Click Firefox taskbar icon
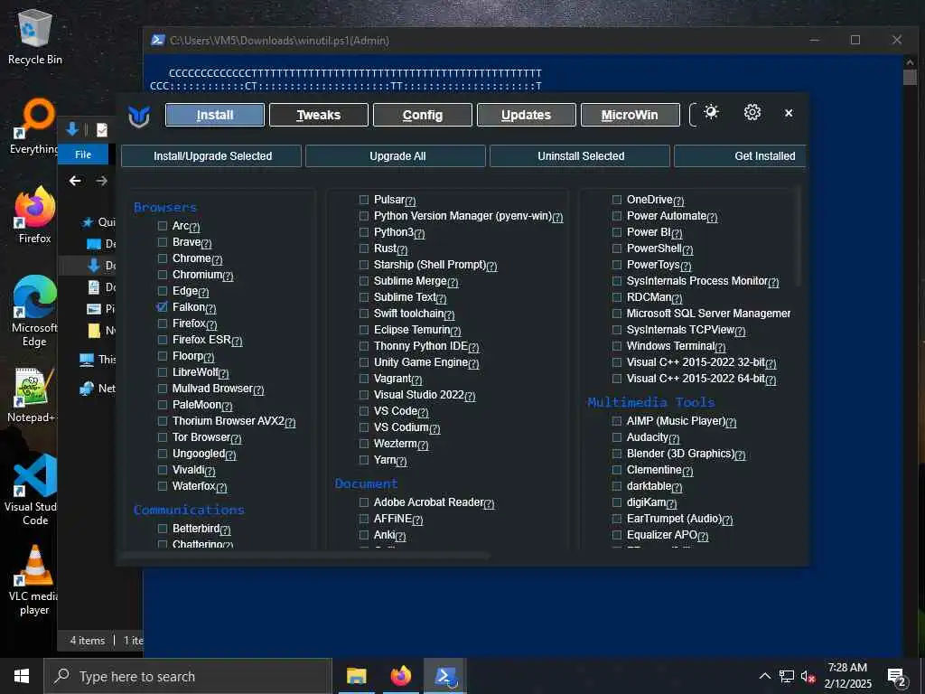925x694 pixels. coord(401,676)
